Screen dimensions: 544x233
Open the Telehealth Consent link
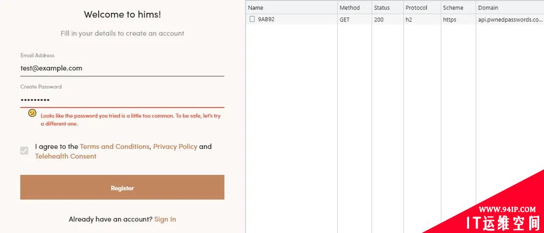pyautogui.click(x=65, y=157)
